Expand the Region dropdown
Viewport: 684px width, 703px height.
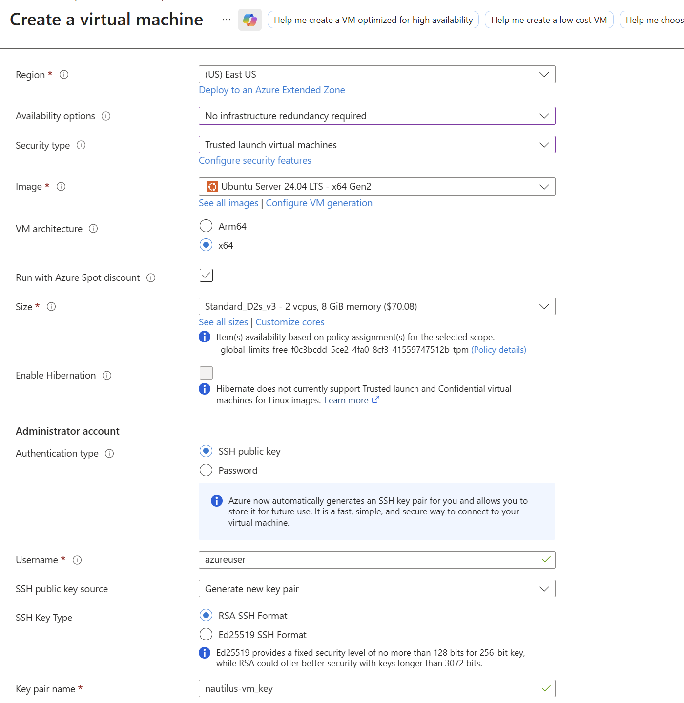(376, 75)
